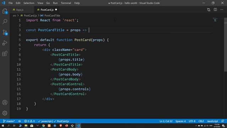Click {props.controls} on line 15

tap(74, 89)
